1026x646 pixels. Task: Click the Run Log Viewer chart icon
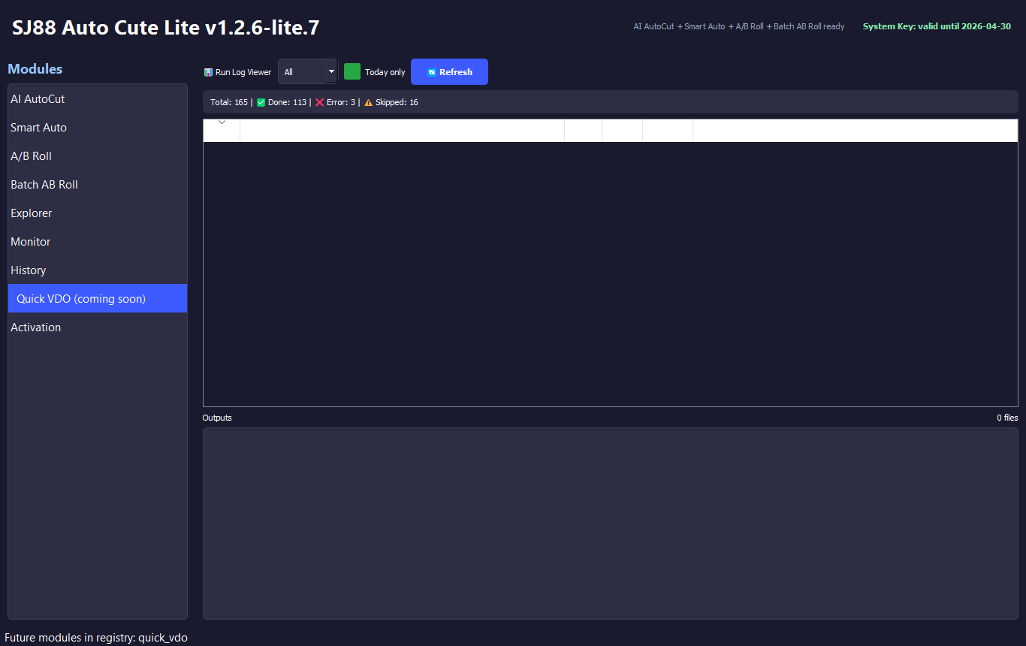pos(208,73)
